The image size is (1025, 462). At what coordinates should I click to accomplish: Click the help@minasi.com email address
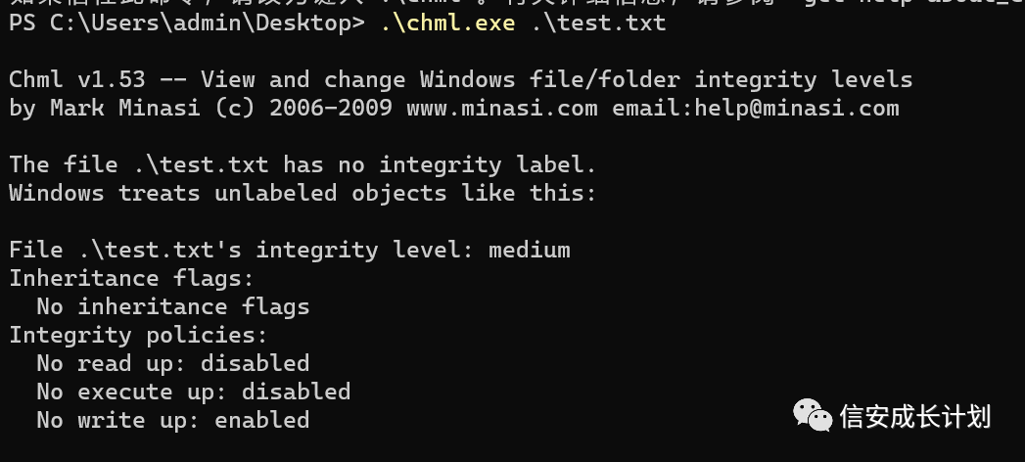tap(797, 108)
